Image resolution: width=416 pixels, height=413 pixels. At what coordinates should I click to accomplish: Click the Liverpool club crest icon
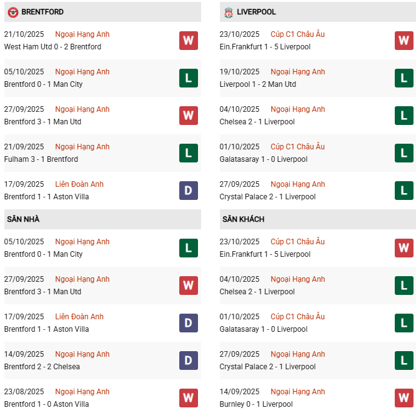(229, 12)
